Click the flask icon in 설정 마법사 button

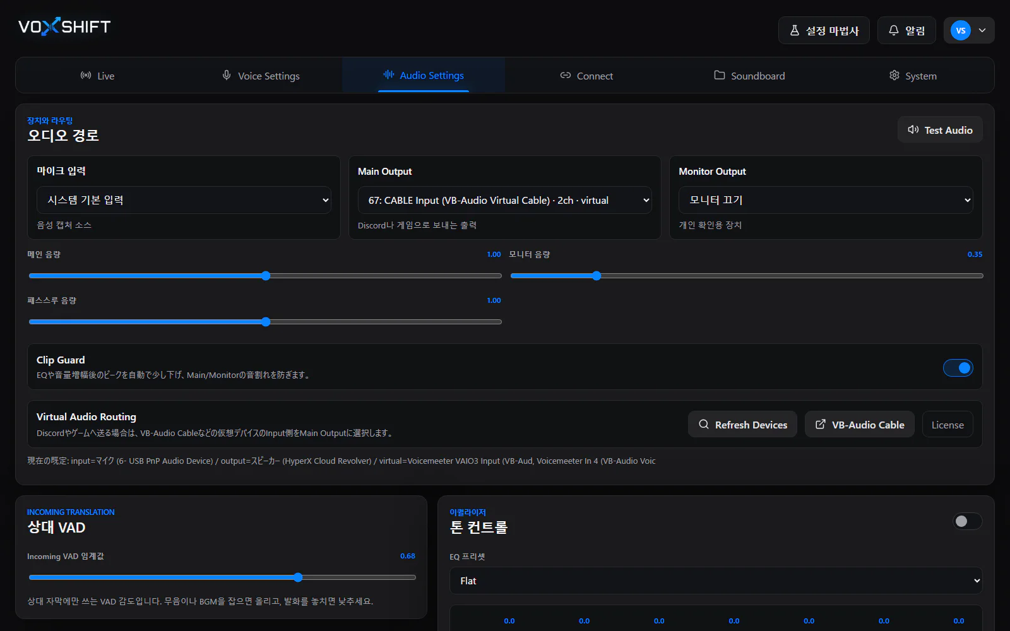point(795,30)
